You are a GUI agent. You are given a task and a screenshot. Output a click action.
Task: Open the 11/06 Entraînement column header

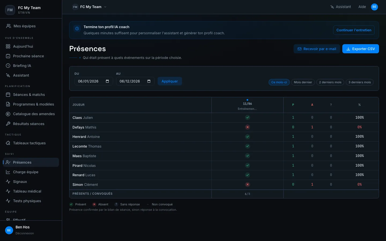pos(247,105)
